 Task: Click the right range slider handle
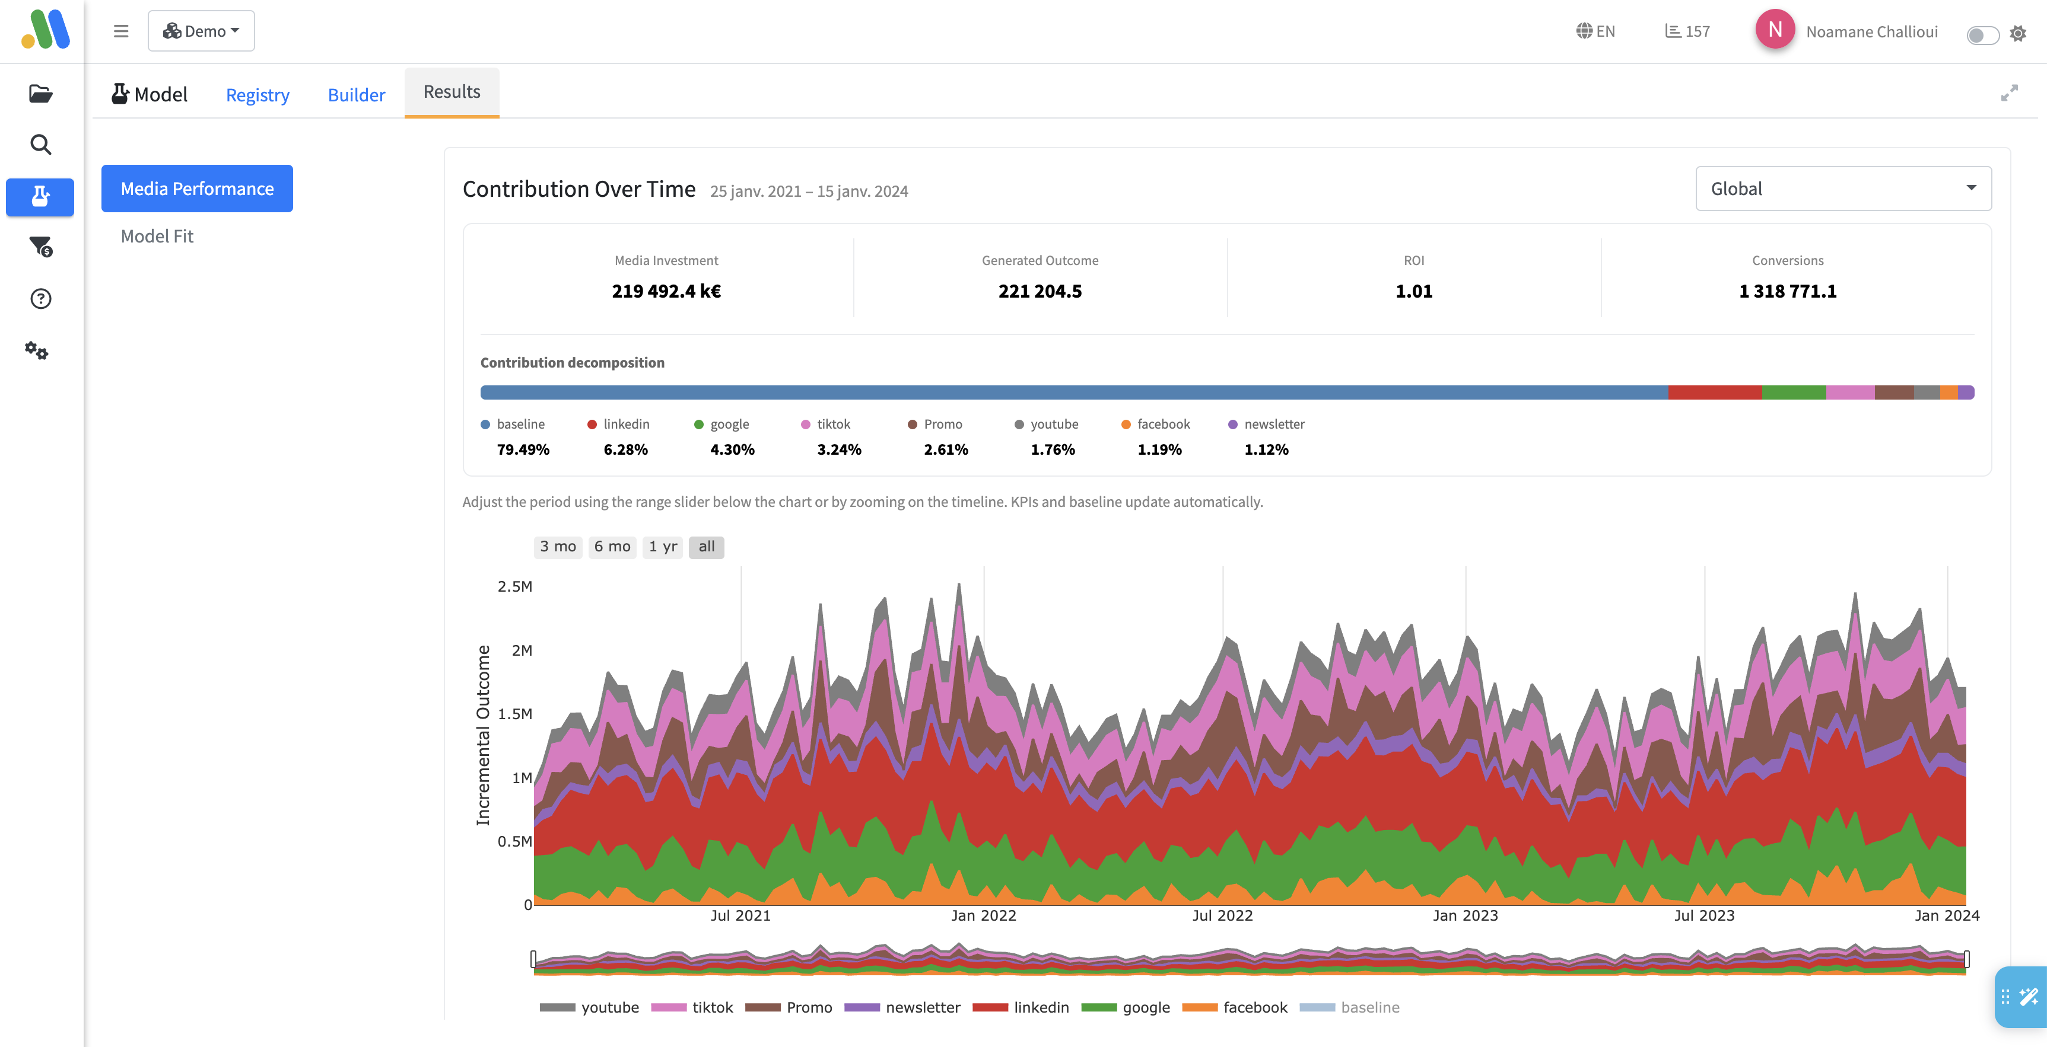point(1967,959)
